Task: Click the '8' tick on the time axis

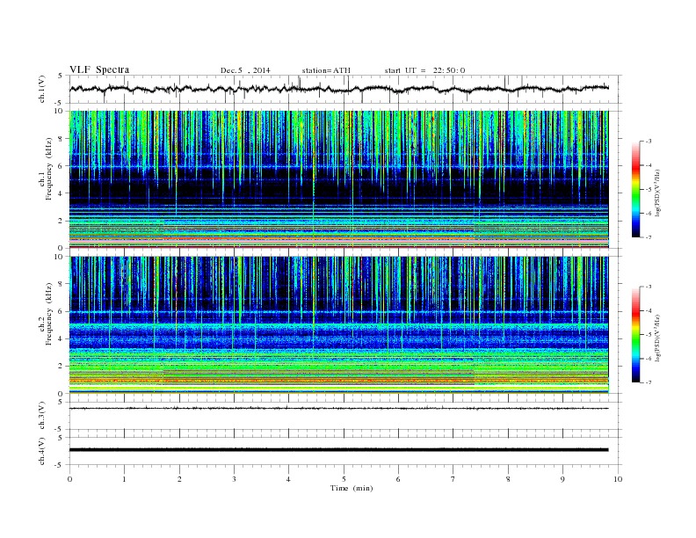Action: pyautogui.click(x=508, y=479)
